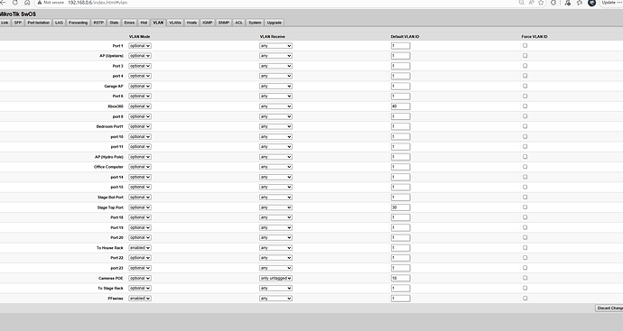This screenshot has width=623, height=331.
Task: Enable Force VLAN ID for Cameras POE
Action: [x=525, y=278]
